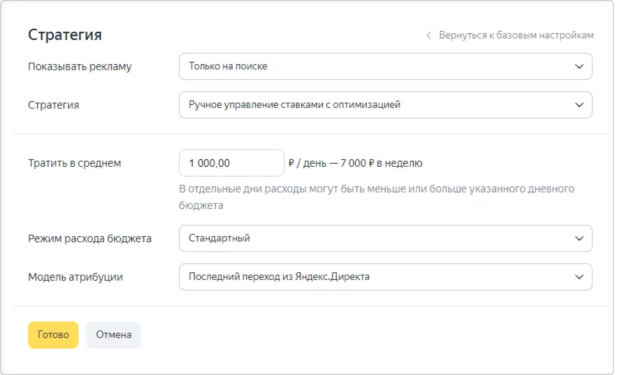This screenshot has width=619, height=375.
Task: Click the "Модель атрибуции" label
Action: click(75, 277)
